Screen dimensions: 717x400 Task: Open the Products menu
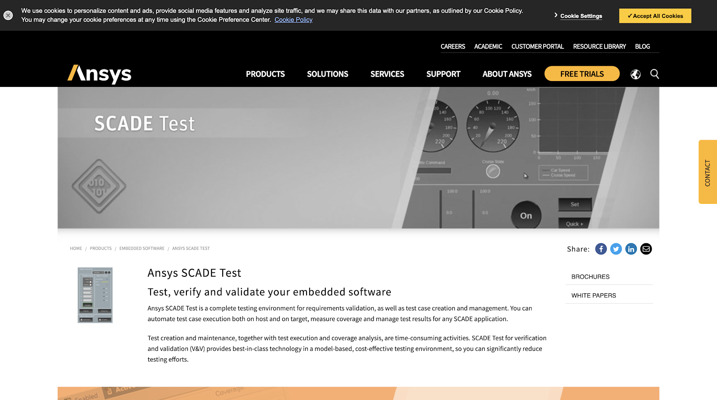pyautogui.click(x=265, y=74)
